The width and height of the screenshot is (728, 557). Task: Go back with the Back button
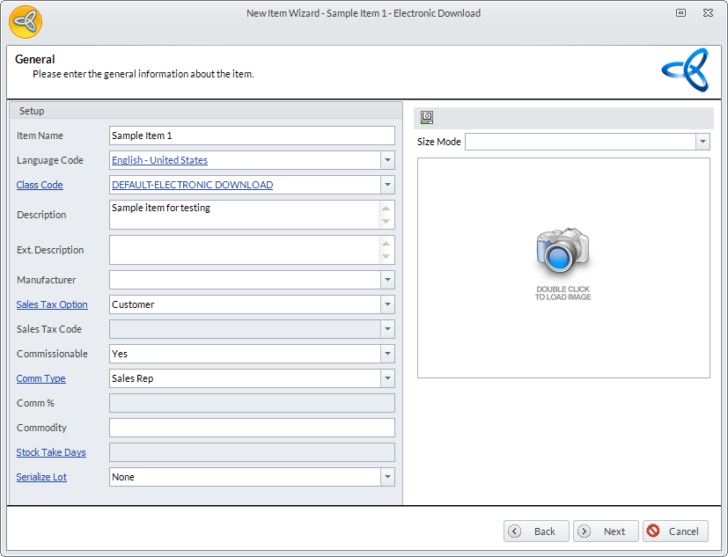click(536, 531)
